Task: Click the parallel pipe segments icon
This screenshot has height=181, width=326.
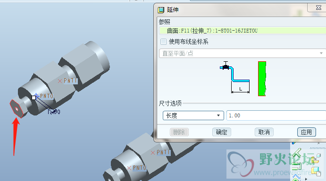Action: tap(297, 166)
